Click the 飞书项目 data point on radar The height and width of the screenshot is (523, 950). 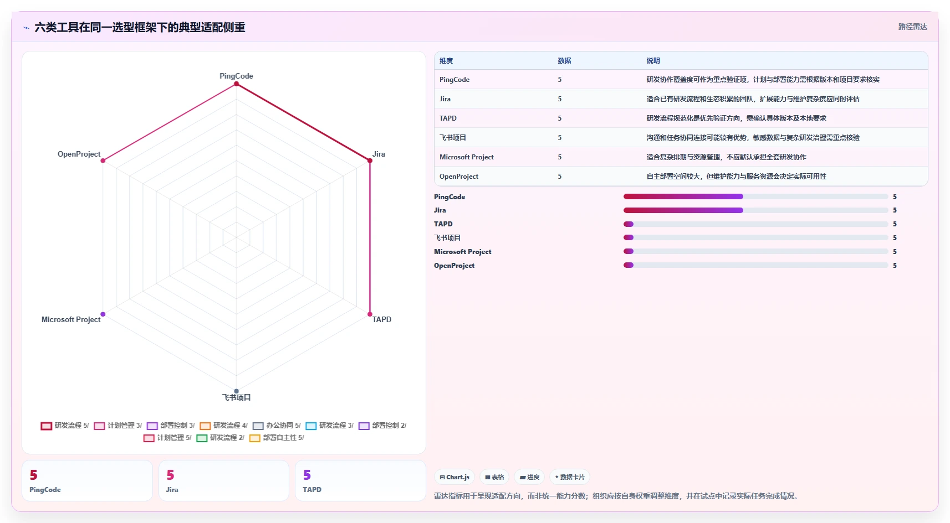236,391
